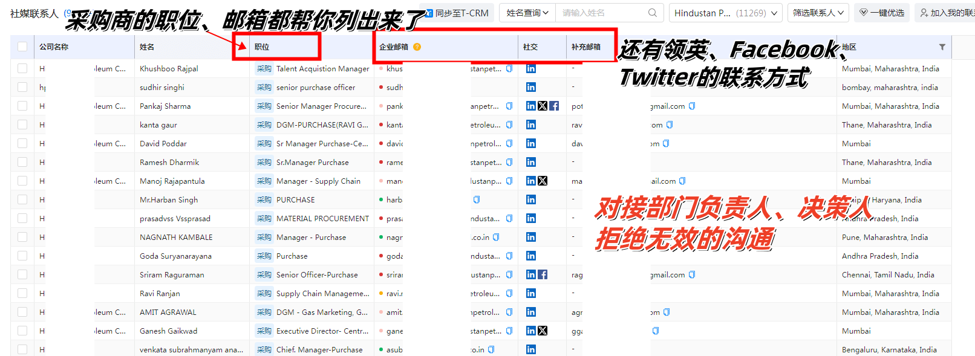Image resolution: width=975 pixels, height=356 pixels.
Task: Click the region column filter icon
Action: coord(942,47)
